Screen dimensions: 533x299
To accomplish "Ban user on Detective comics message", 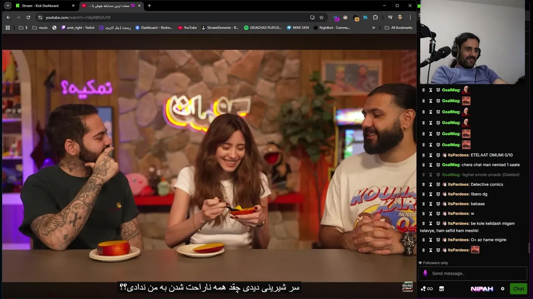I will (438, 184).
